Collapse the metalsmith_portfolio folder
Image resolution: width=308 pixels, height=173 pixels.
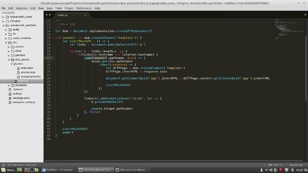(x=3, y=25)
